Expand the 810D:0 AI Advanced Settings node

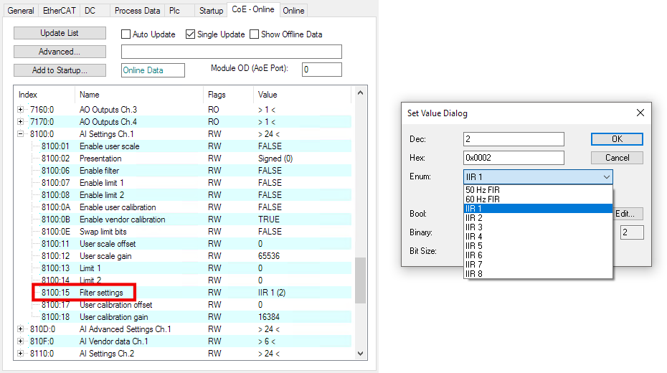pos(20,329)
